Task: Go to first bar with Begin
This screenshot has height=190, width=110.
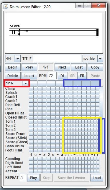Action: (x=13, y=67)
